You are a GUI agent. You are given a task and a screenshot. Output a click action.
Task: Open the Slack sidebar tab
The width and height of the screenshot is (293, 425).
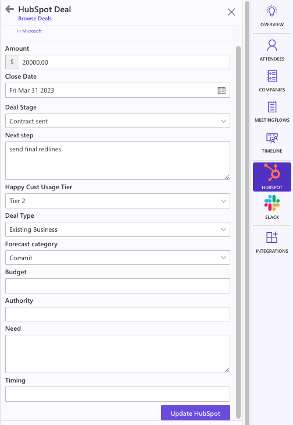tap(272, 207)
